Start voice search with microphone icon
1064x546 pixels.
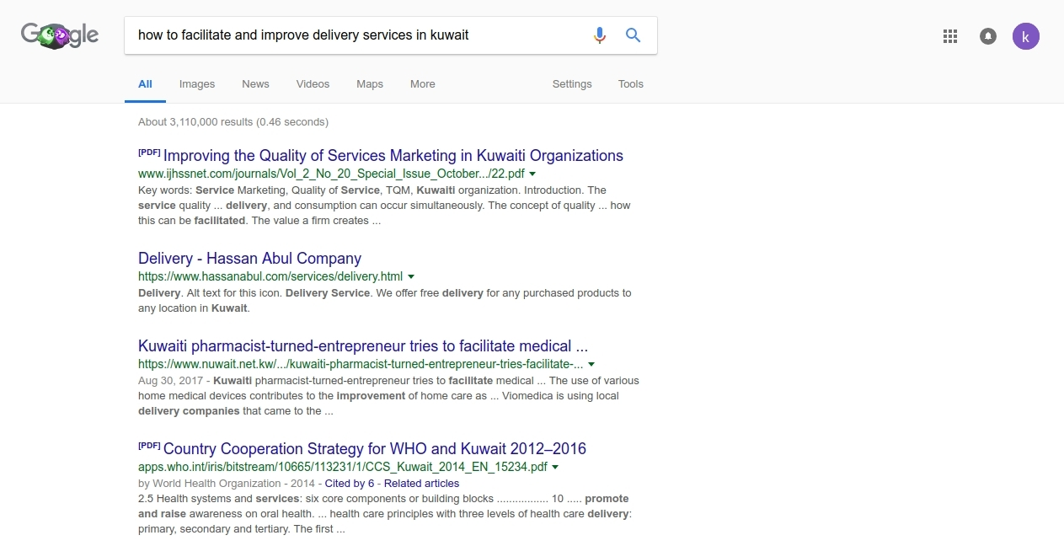pyautogui.click(x=599, y=35)
